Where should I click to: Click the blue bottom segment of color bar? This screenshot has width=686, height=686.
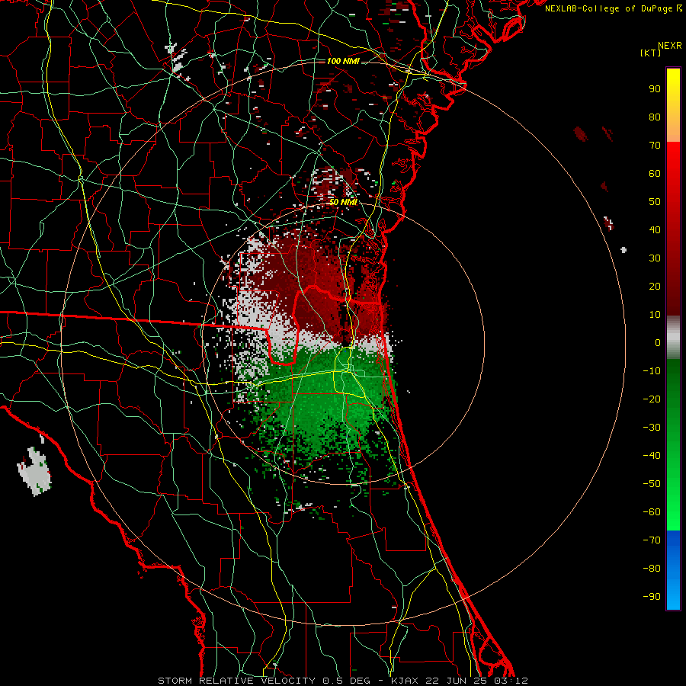(x=673, y=570)
